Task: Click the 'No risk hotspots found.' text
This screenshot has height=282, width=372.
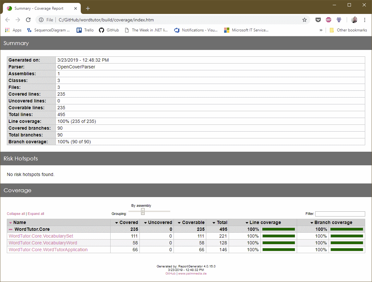Action: (30, 175)
